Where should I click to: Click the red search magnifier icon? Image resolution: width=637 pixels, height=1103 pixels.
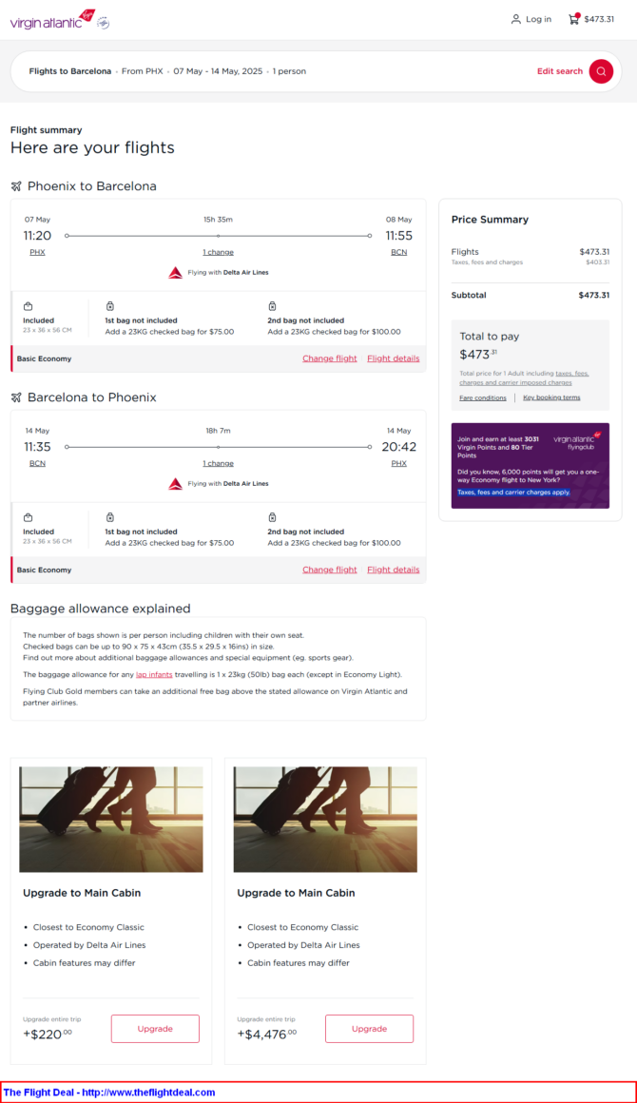601,71
